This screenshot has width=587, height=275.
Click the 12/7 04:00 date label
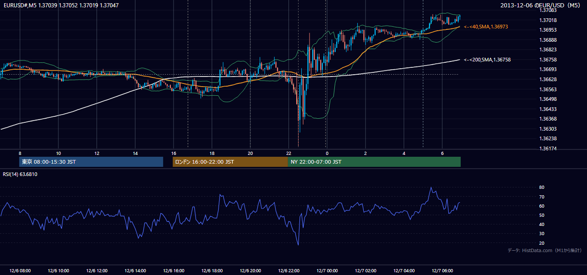pos(404,271)
